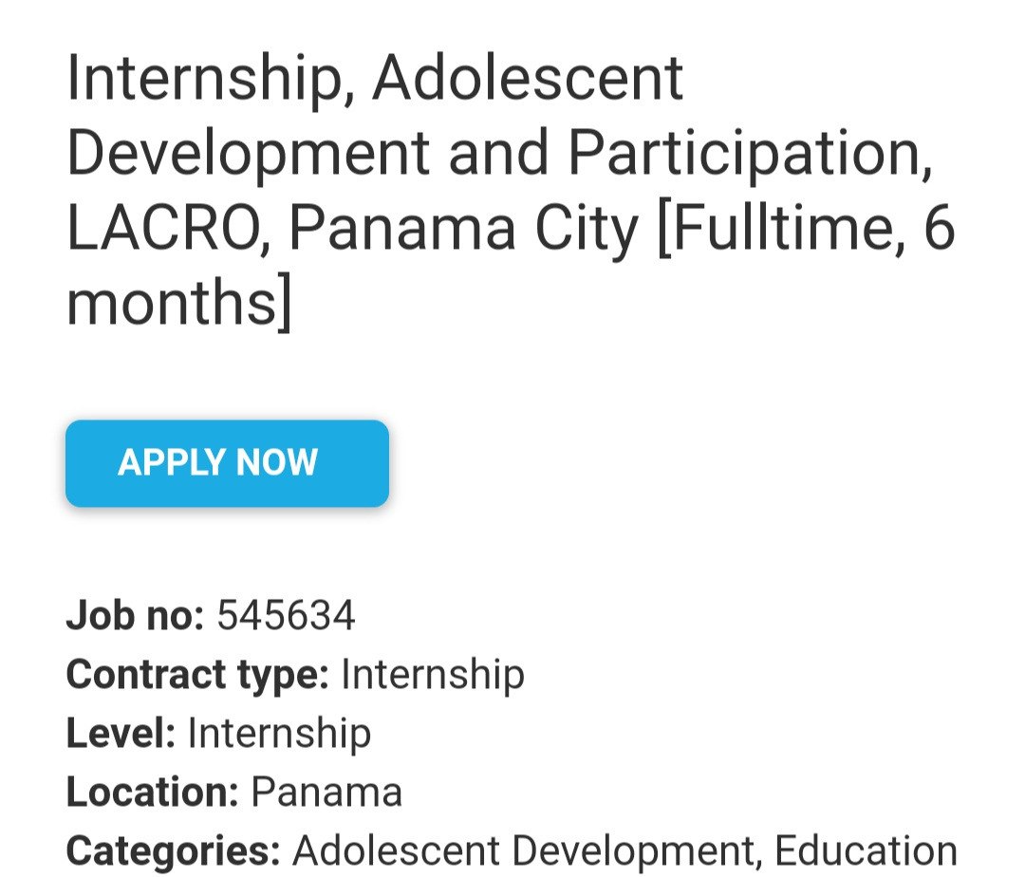
Task: Click the "Contract type:" label
Action: pyautogui.click(x=197, y=675)
